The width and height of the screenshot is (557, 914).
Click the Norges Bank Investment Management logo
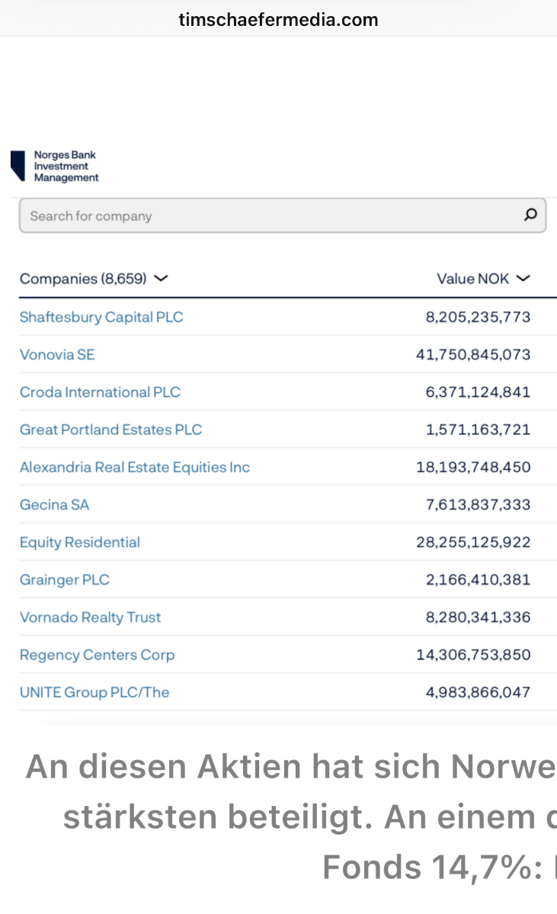tap(55, 166)
